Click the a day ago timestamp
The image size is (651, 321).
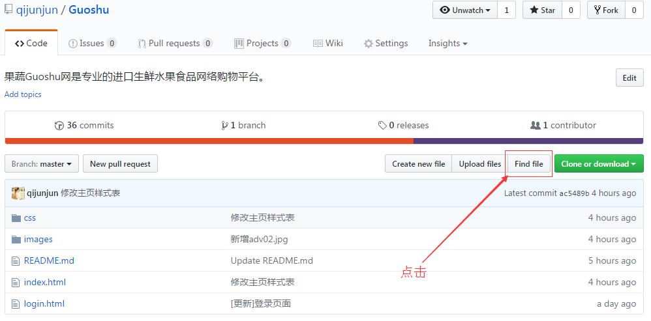(x=616, y=304)
